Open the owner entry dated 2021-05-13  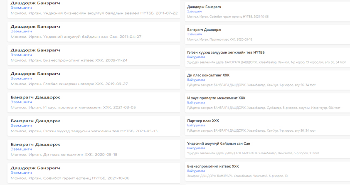(35, 121)
